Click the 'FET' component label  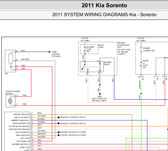pos(6,74)
